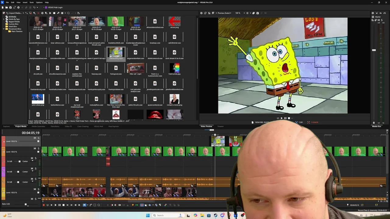Save snapshot to file in preview toolbar
The height and width of the screenshot is (219, 390).
pyautogui.click(x=257, y=13)
